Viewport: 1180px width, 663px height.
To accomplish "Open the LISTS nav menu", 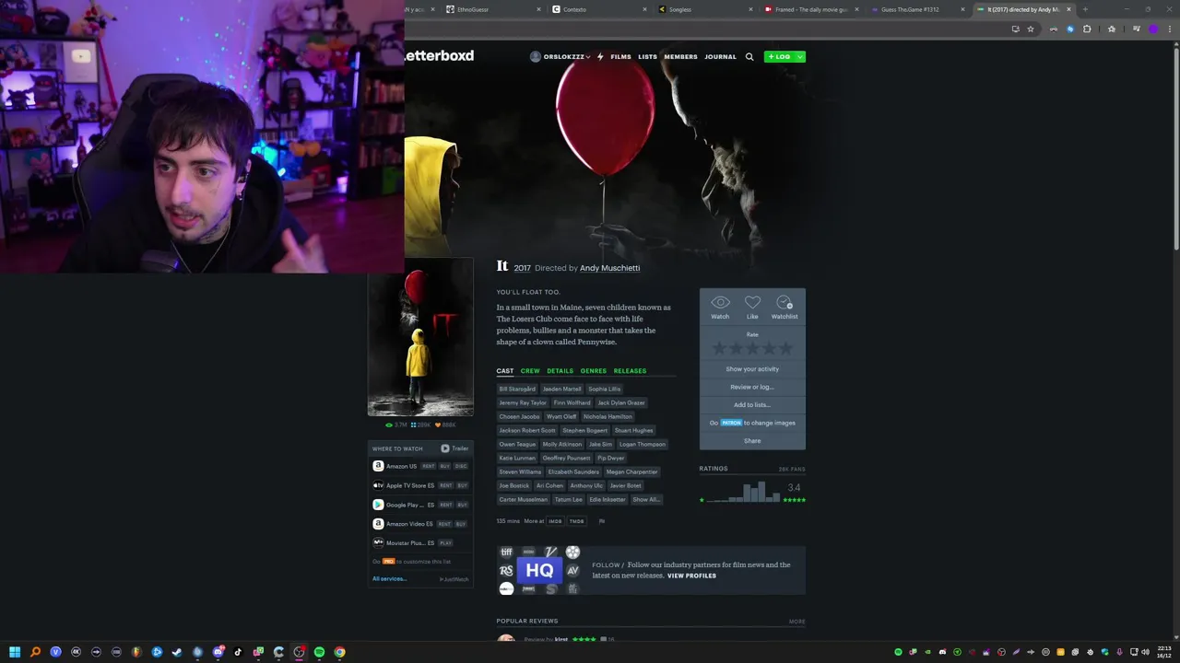I will (647, 57).
